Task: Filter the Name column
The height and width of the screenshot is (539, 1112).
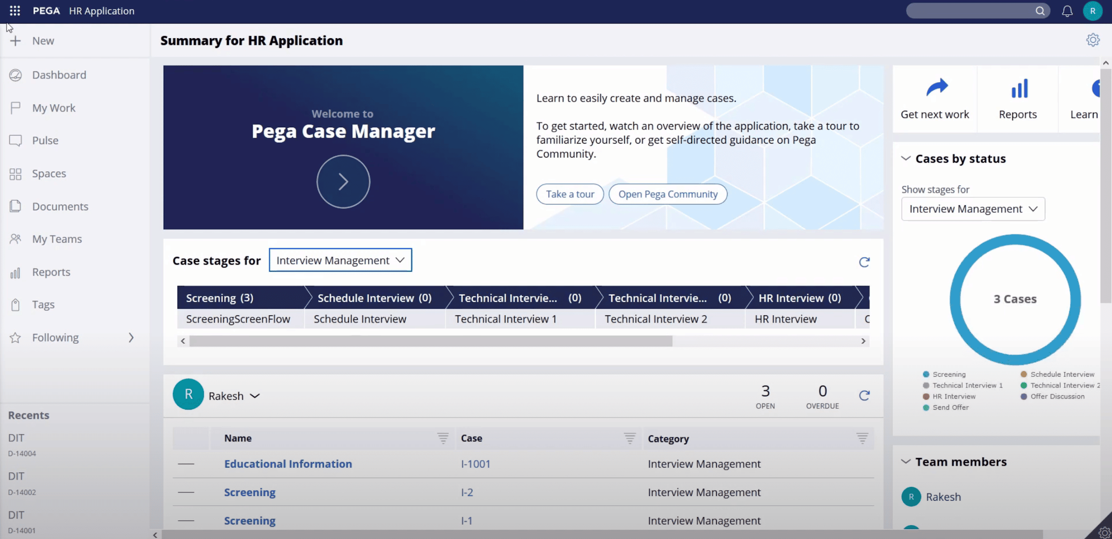Action: (443, 438)
